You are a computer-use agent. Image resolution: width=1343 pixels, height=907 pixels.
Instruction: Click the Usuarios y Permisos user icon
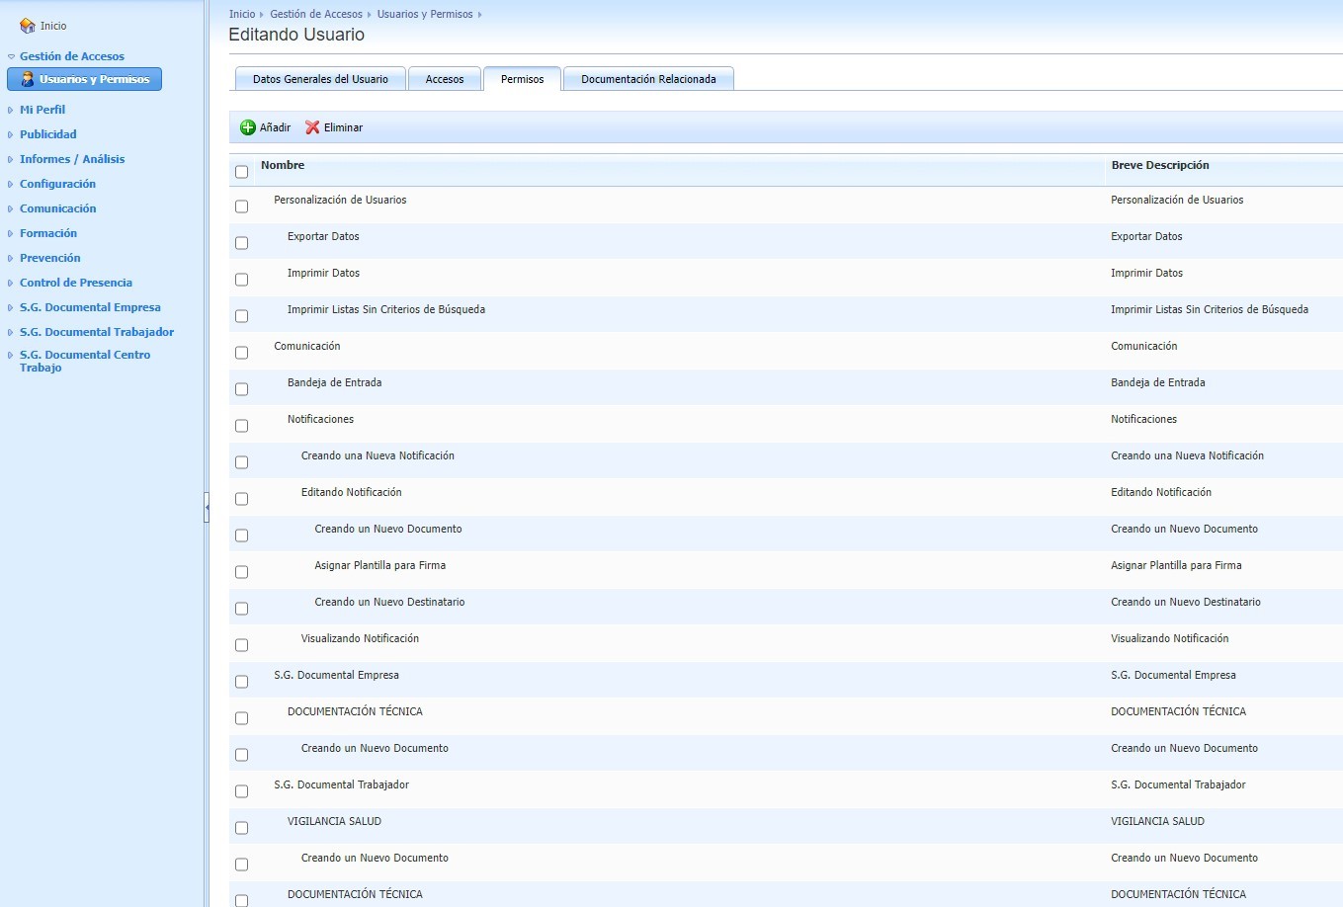[x=28, y=79]
